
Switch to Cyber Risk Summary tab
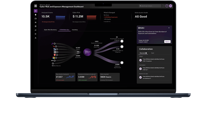point(50,30)
